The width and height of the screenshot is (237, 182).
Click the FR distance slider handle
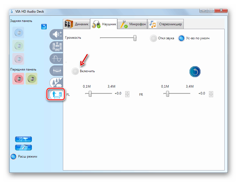(168, 94)
